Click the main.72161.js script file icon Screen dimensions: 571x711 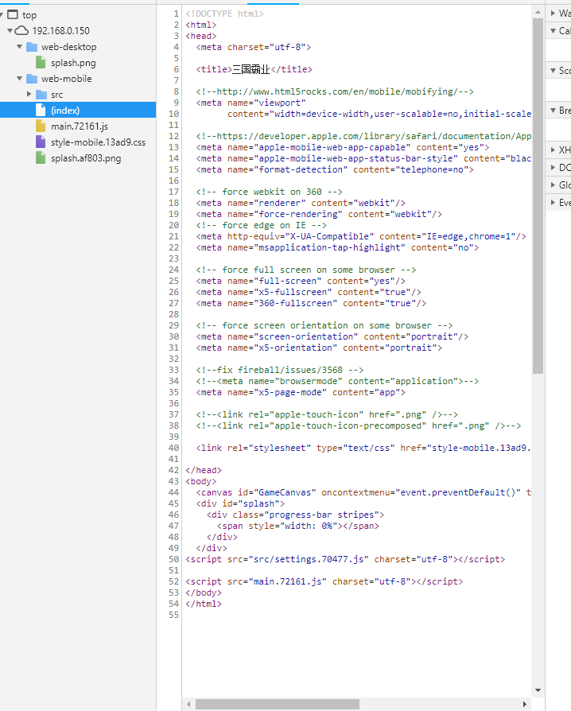point(41,126)
